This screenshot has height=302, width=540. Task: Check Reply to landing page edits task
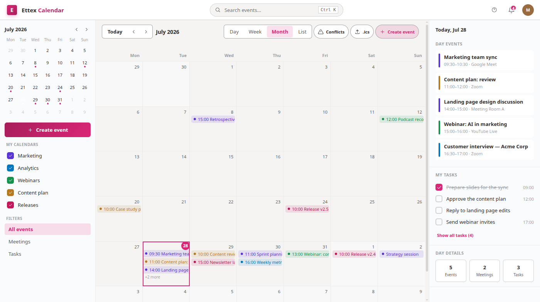coord(439,210)
